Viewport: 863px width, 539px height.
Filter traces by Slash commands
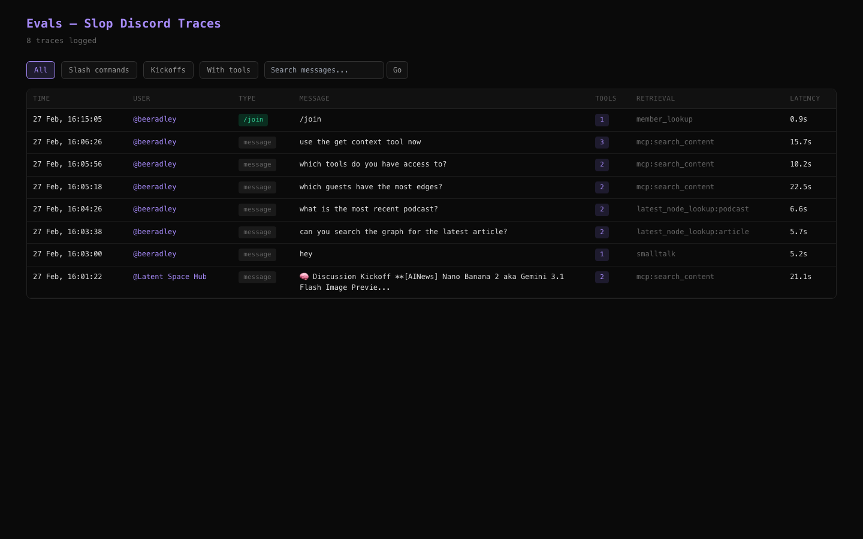pos(99,70)
